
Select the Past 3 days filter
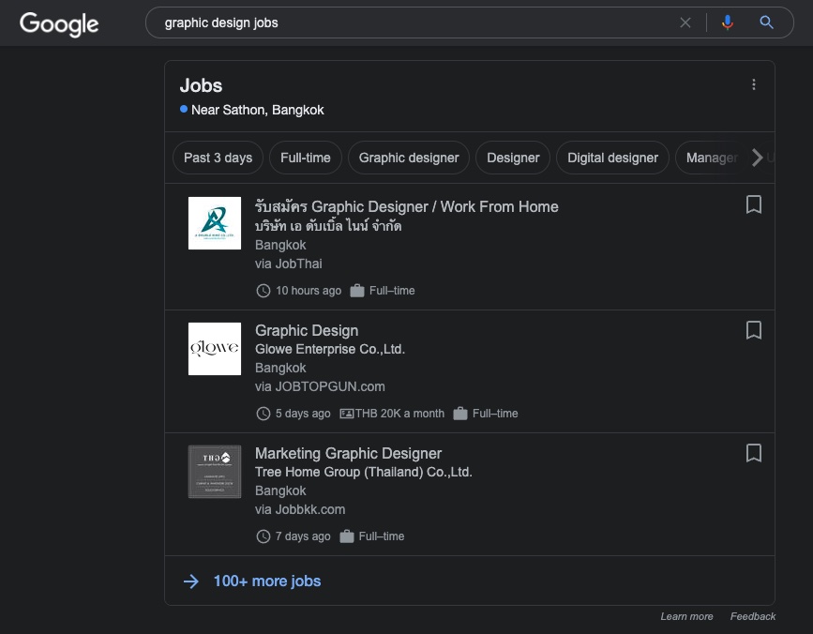point(218,158)
